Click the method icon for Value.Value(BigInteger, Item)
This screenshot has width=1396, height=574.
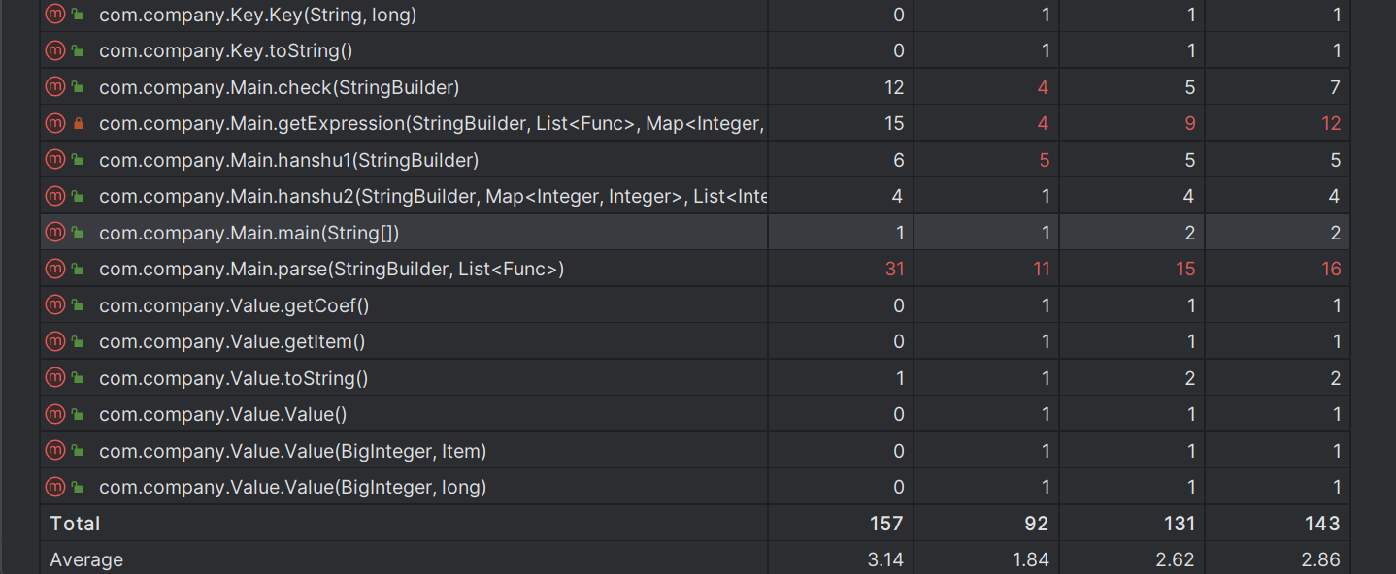pos(55,451)
